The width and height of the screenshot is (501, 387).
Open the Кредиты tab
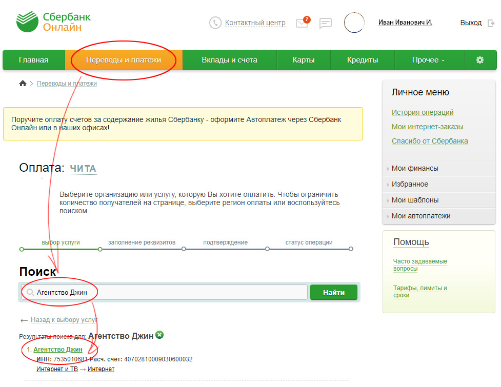[363, 59]
